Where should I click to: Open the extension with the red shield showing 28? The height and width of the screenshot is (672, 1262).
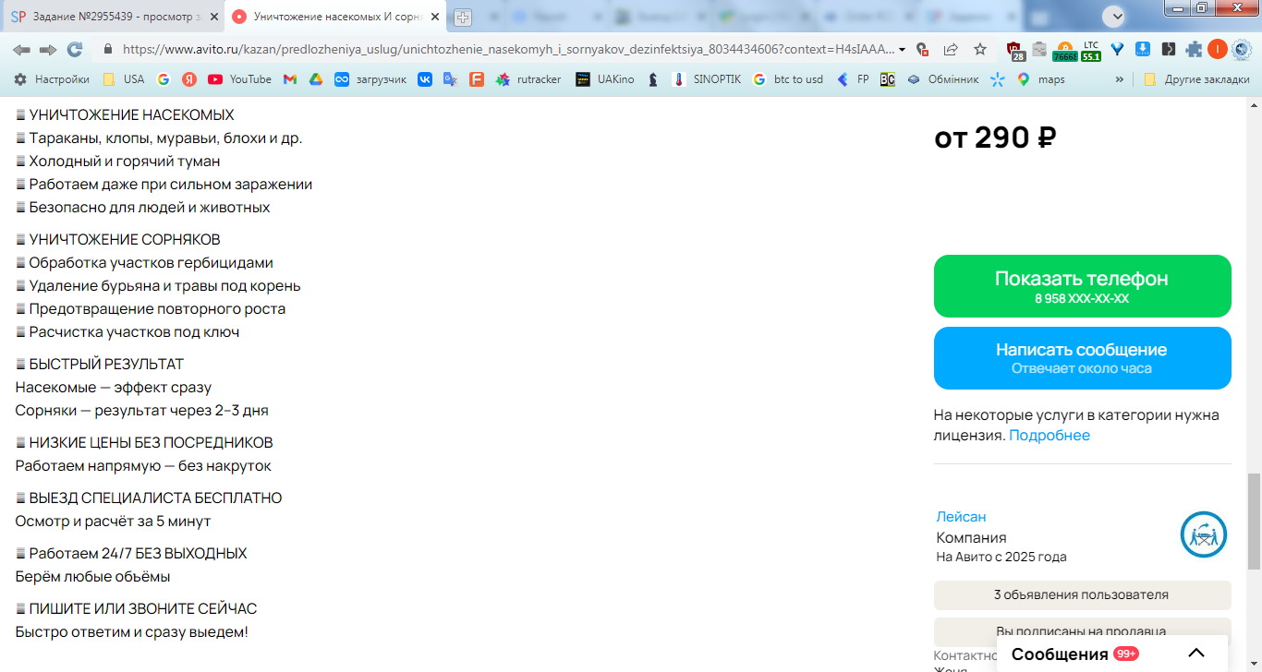pos(1015,50)
